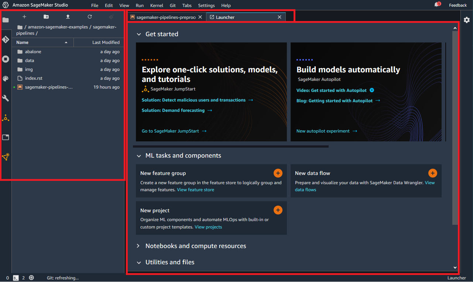This screenshot has width=473, height=282.
Task: Click the plus icon for New project
Action: click(278, 210)
